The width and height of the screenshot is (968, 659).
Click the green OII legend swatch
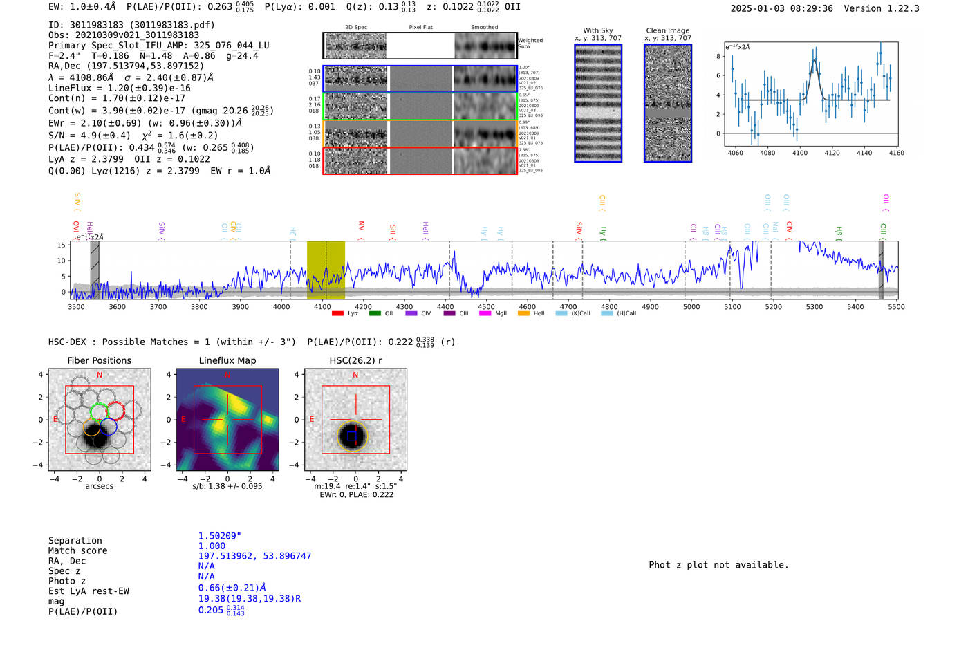point(375,313)
